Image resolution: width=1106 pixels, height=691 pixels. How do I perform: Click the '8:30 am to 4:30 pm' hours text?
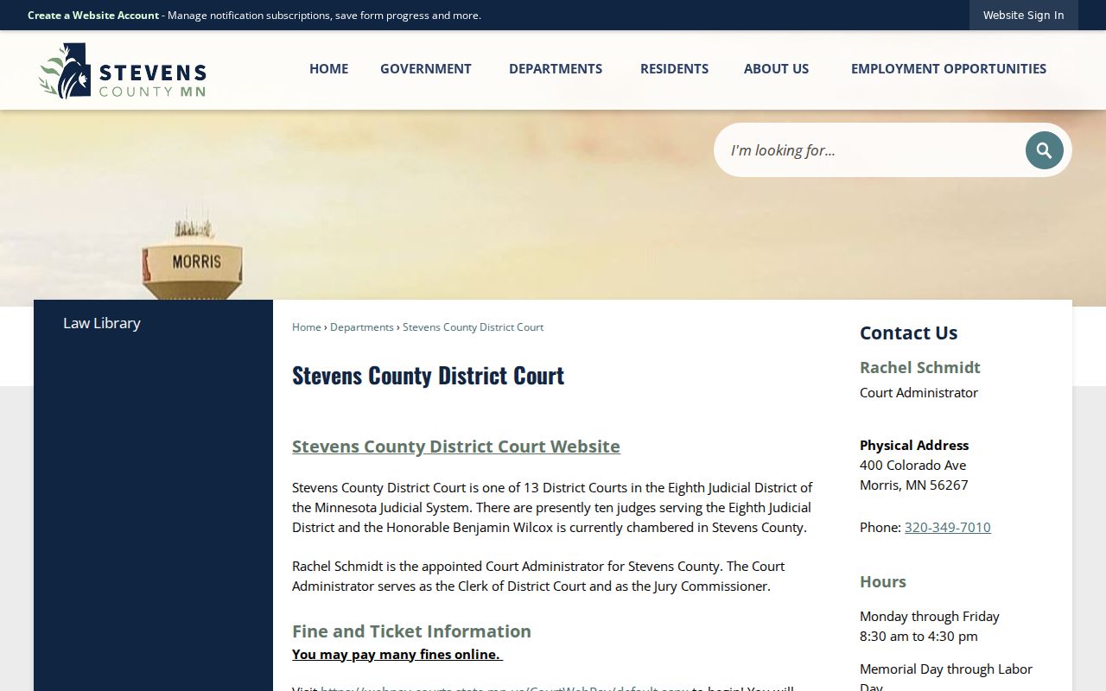[x=919, y=637]
